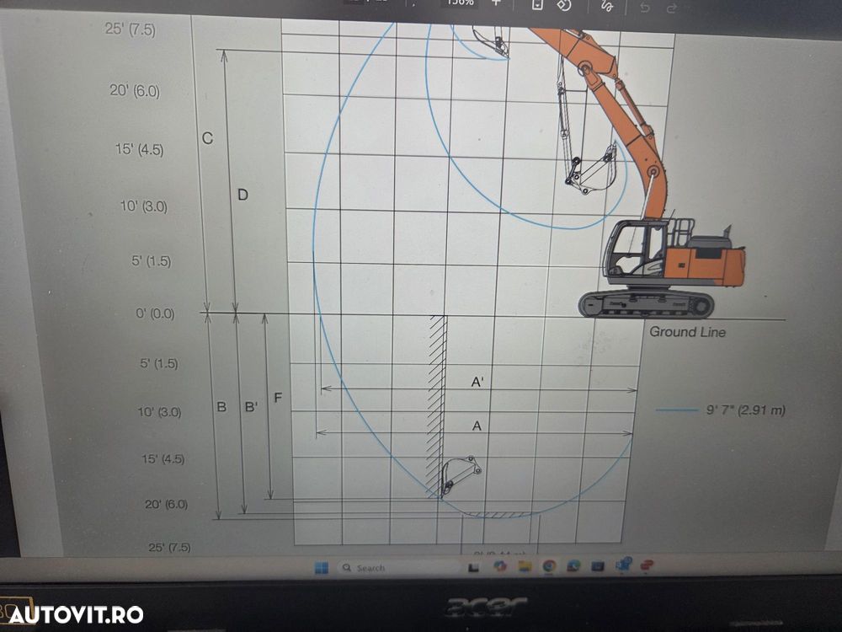Image resolution: width=842 pixels, height=632 pixels.
Task: Click the 0' (0.0) axis label
Action: click(x=155, y=313)
